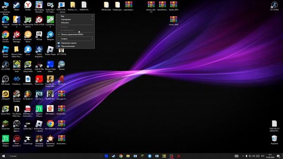Select the FL Studio 21 icon
The image size is (283, 159).
pyautogui.click(x=28, y=95)
